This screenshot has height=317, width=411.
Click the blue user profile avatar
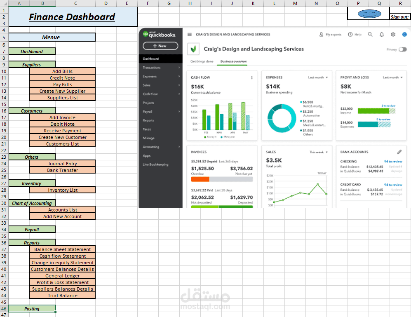click(404, 34)
